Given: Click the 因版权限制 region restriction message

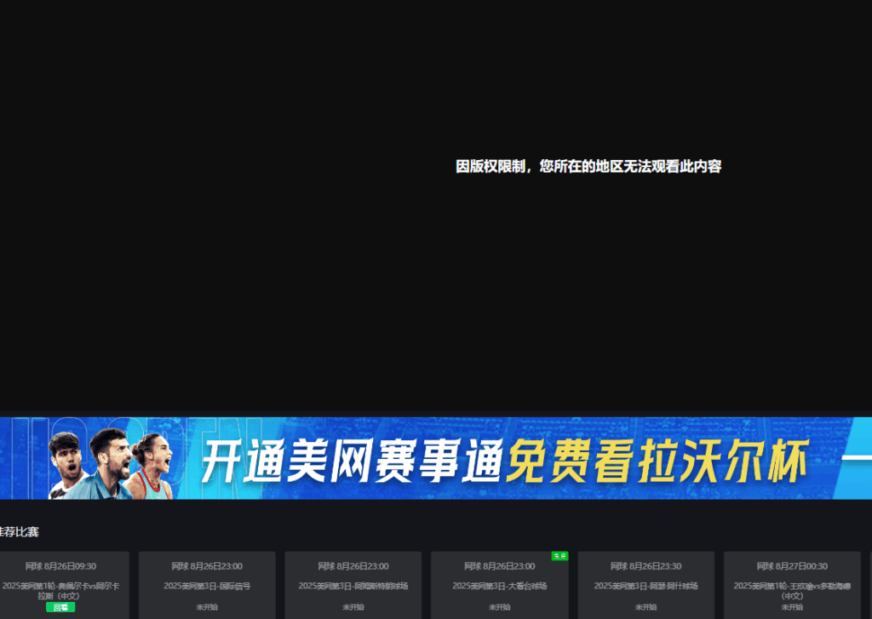Looking at the screenshot, I should (588, 167).
